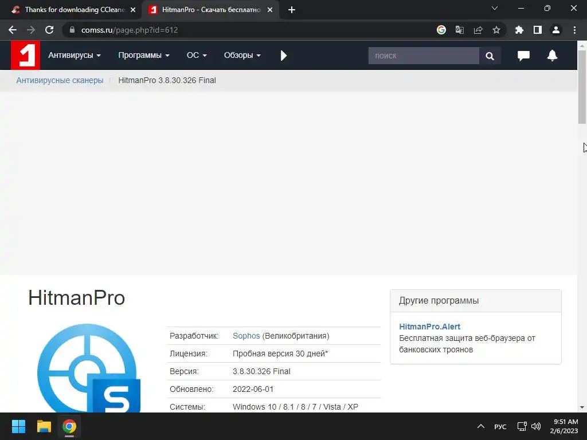Expand the Программы menu
Image resolution: width=587 pixels, height=440 pixels.
[x=144, y=56]
